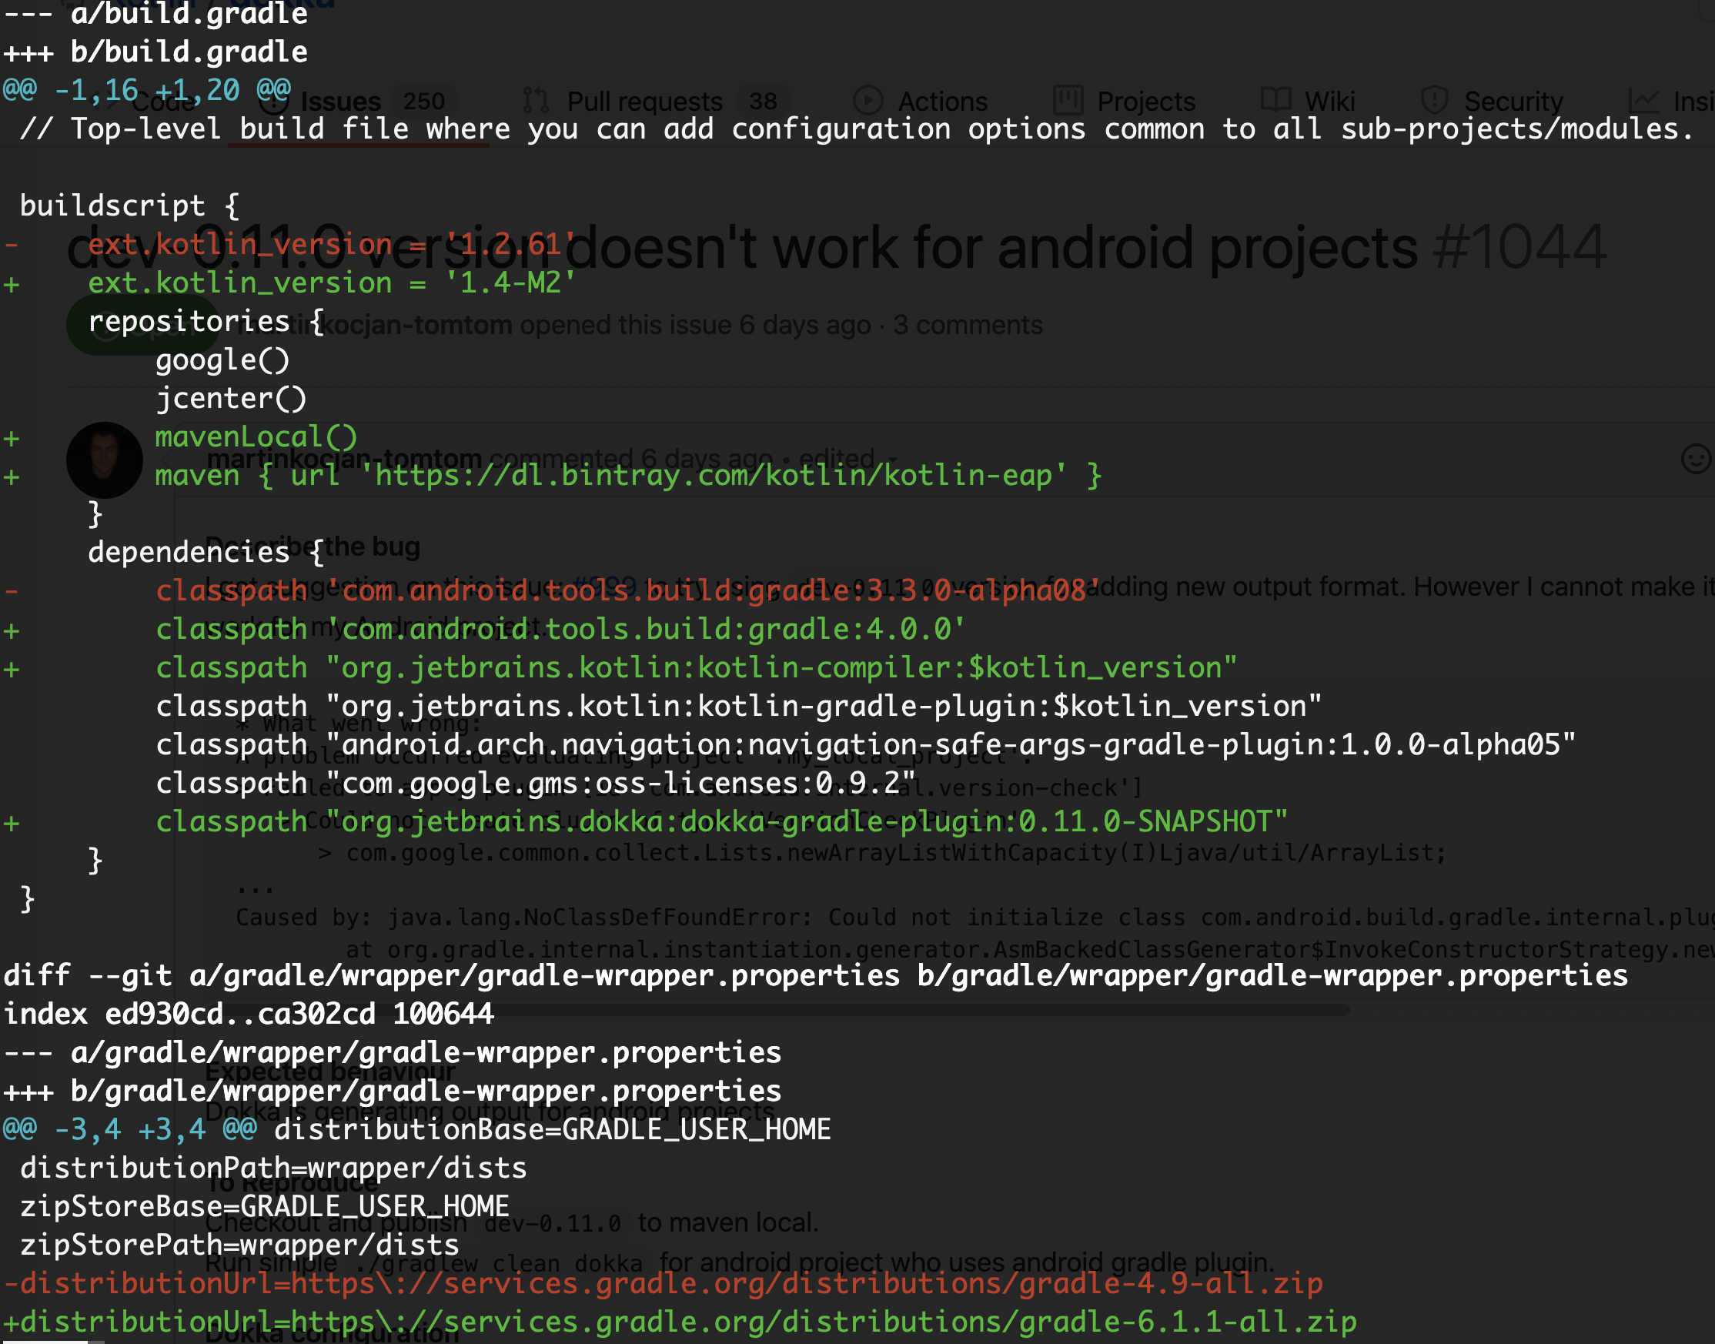Open the commenter's avatar beside the comment

105,460
